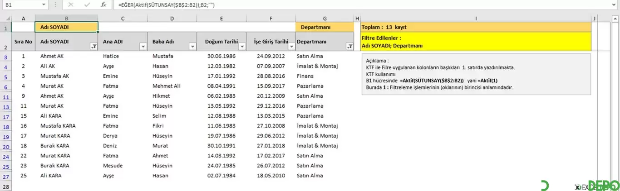Open the active filter on Departmanı column
Image resolution: width=620 pixels, height=191 pixels.
click(349, 46)
